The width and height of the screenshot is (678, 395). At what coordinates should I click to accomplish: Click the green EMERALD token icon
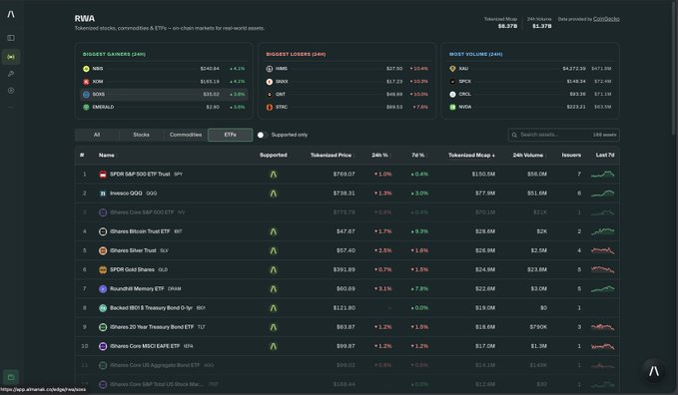point(86,107)
